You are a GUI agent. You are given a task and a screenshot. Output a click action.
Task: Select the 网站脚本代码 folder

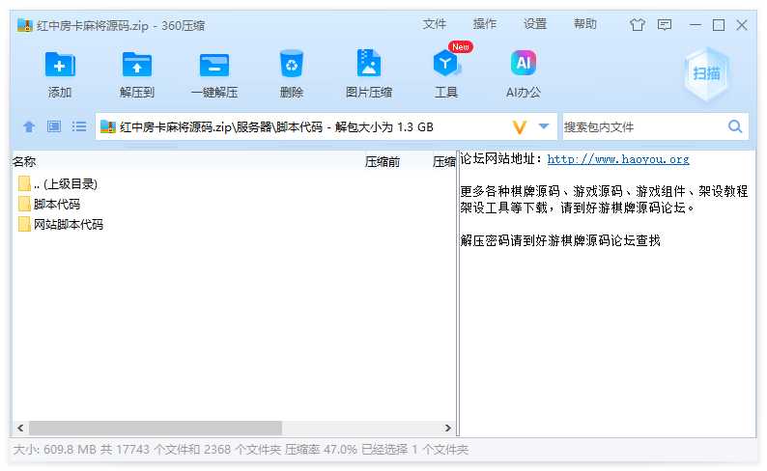coord(234,224)
